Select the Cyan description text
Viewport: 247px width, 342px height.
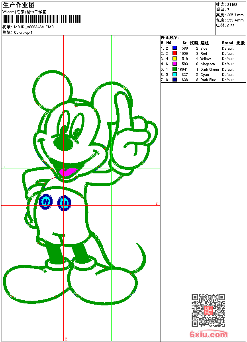click(204, 75)
